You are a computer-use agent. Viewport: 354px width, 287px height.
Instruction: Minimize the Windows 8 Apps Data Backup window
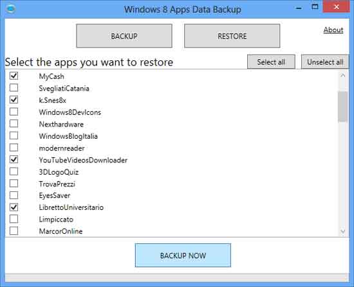click(x=299, y=8)
